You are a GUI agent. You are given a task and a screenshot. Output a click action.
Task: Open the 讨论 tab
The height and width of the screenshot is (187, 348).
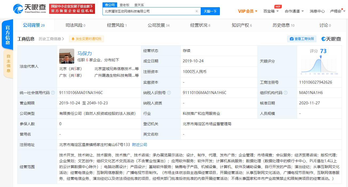pyautogui.click(x=325, y=25)
